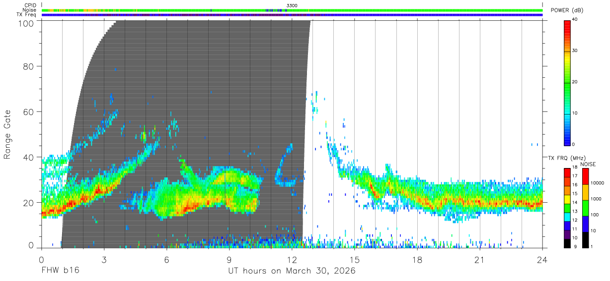The height and width of the screenshot is (281, 610).
Task: Click hour 21 on the UT time axis
Action: point(480,260)
